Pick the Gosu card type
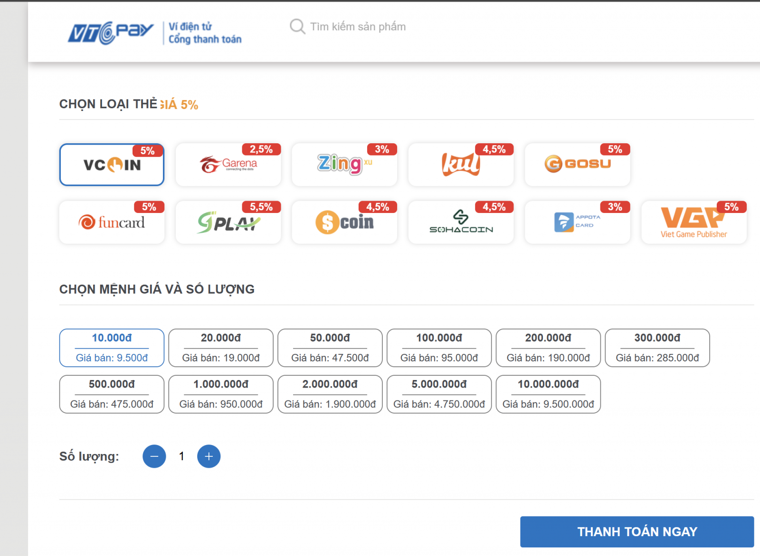Screen dimensions: 760x556 pos(577,165)
